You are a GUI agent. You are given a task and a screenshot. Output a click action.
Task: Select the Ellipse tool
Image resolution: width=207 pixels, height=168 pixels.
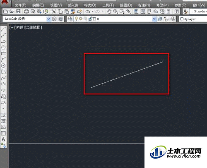[3, 84]
